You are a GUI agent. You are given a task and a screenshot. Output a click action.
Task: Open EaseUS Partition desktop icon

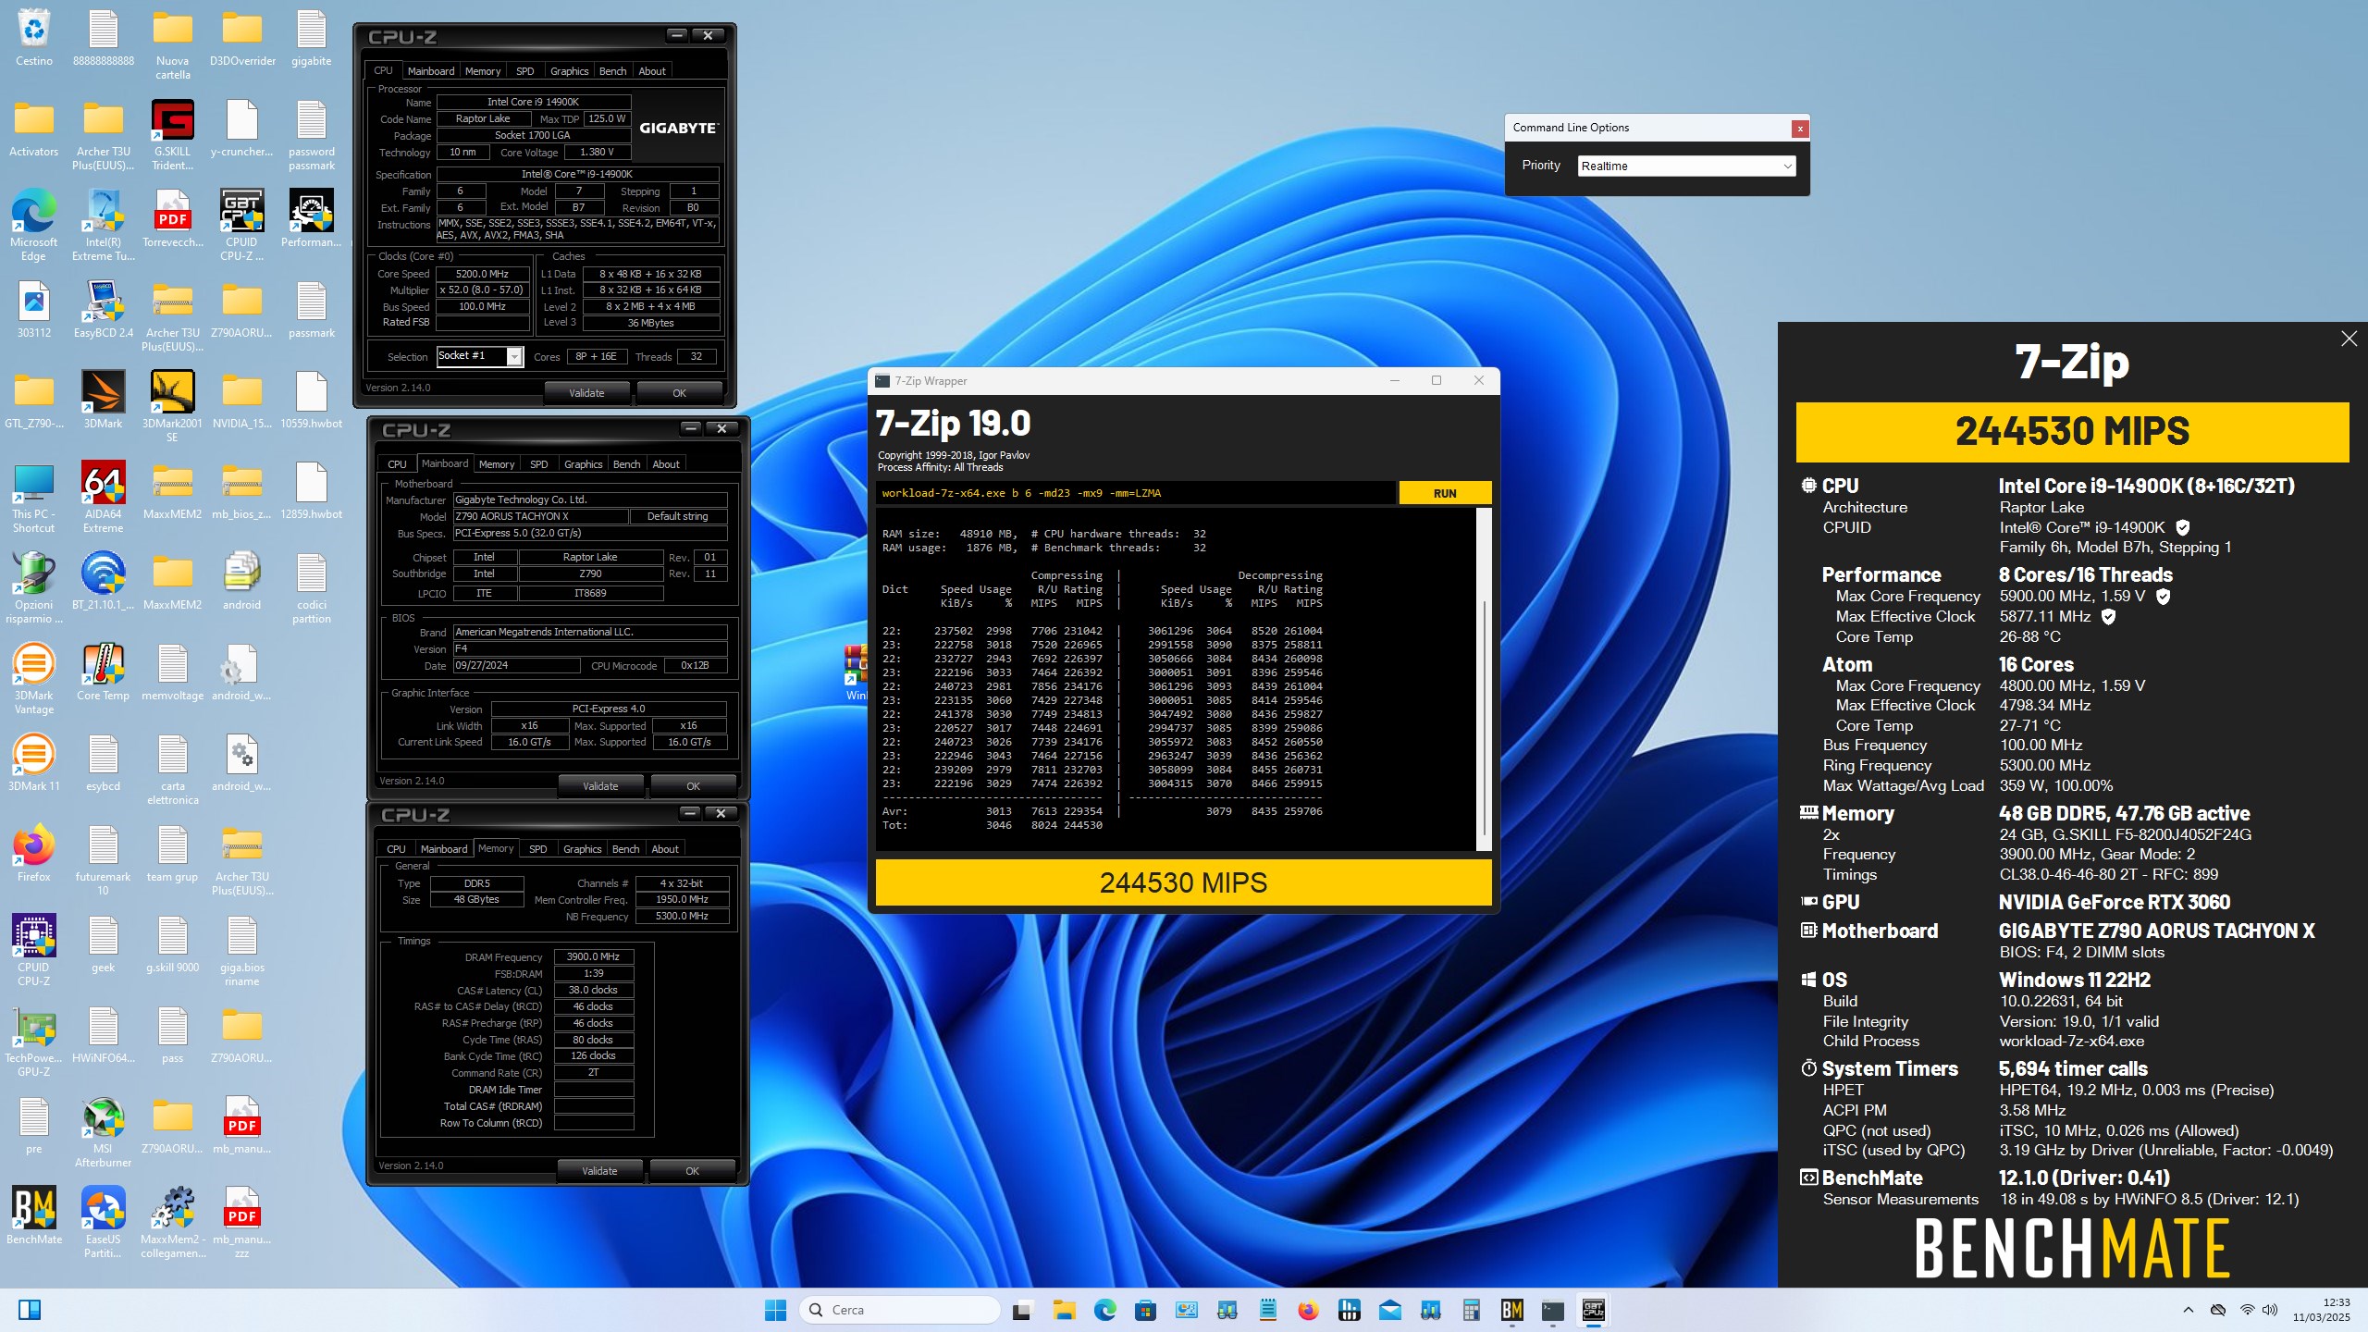point(103,1223)
